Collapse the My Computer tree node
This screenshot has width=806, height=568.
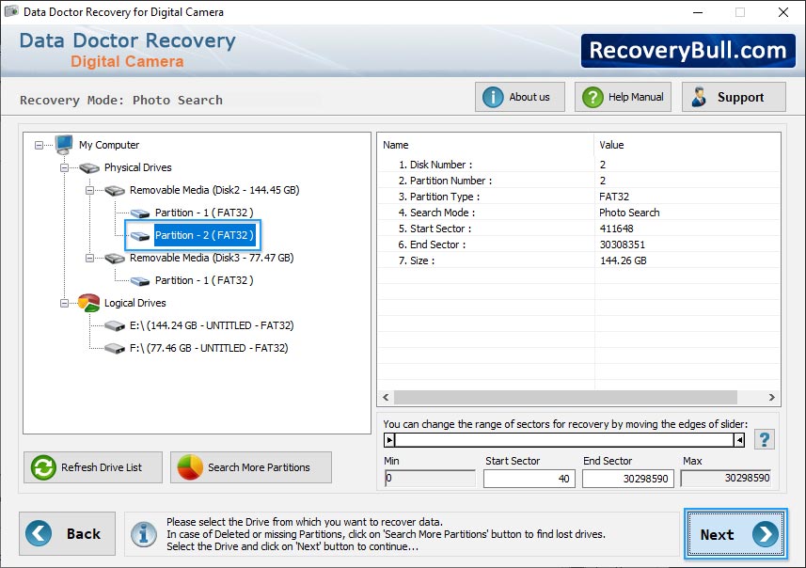(x=38, y=145)
